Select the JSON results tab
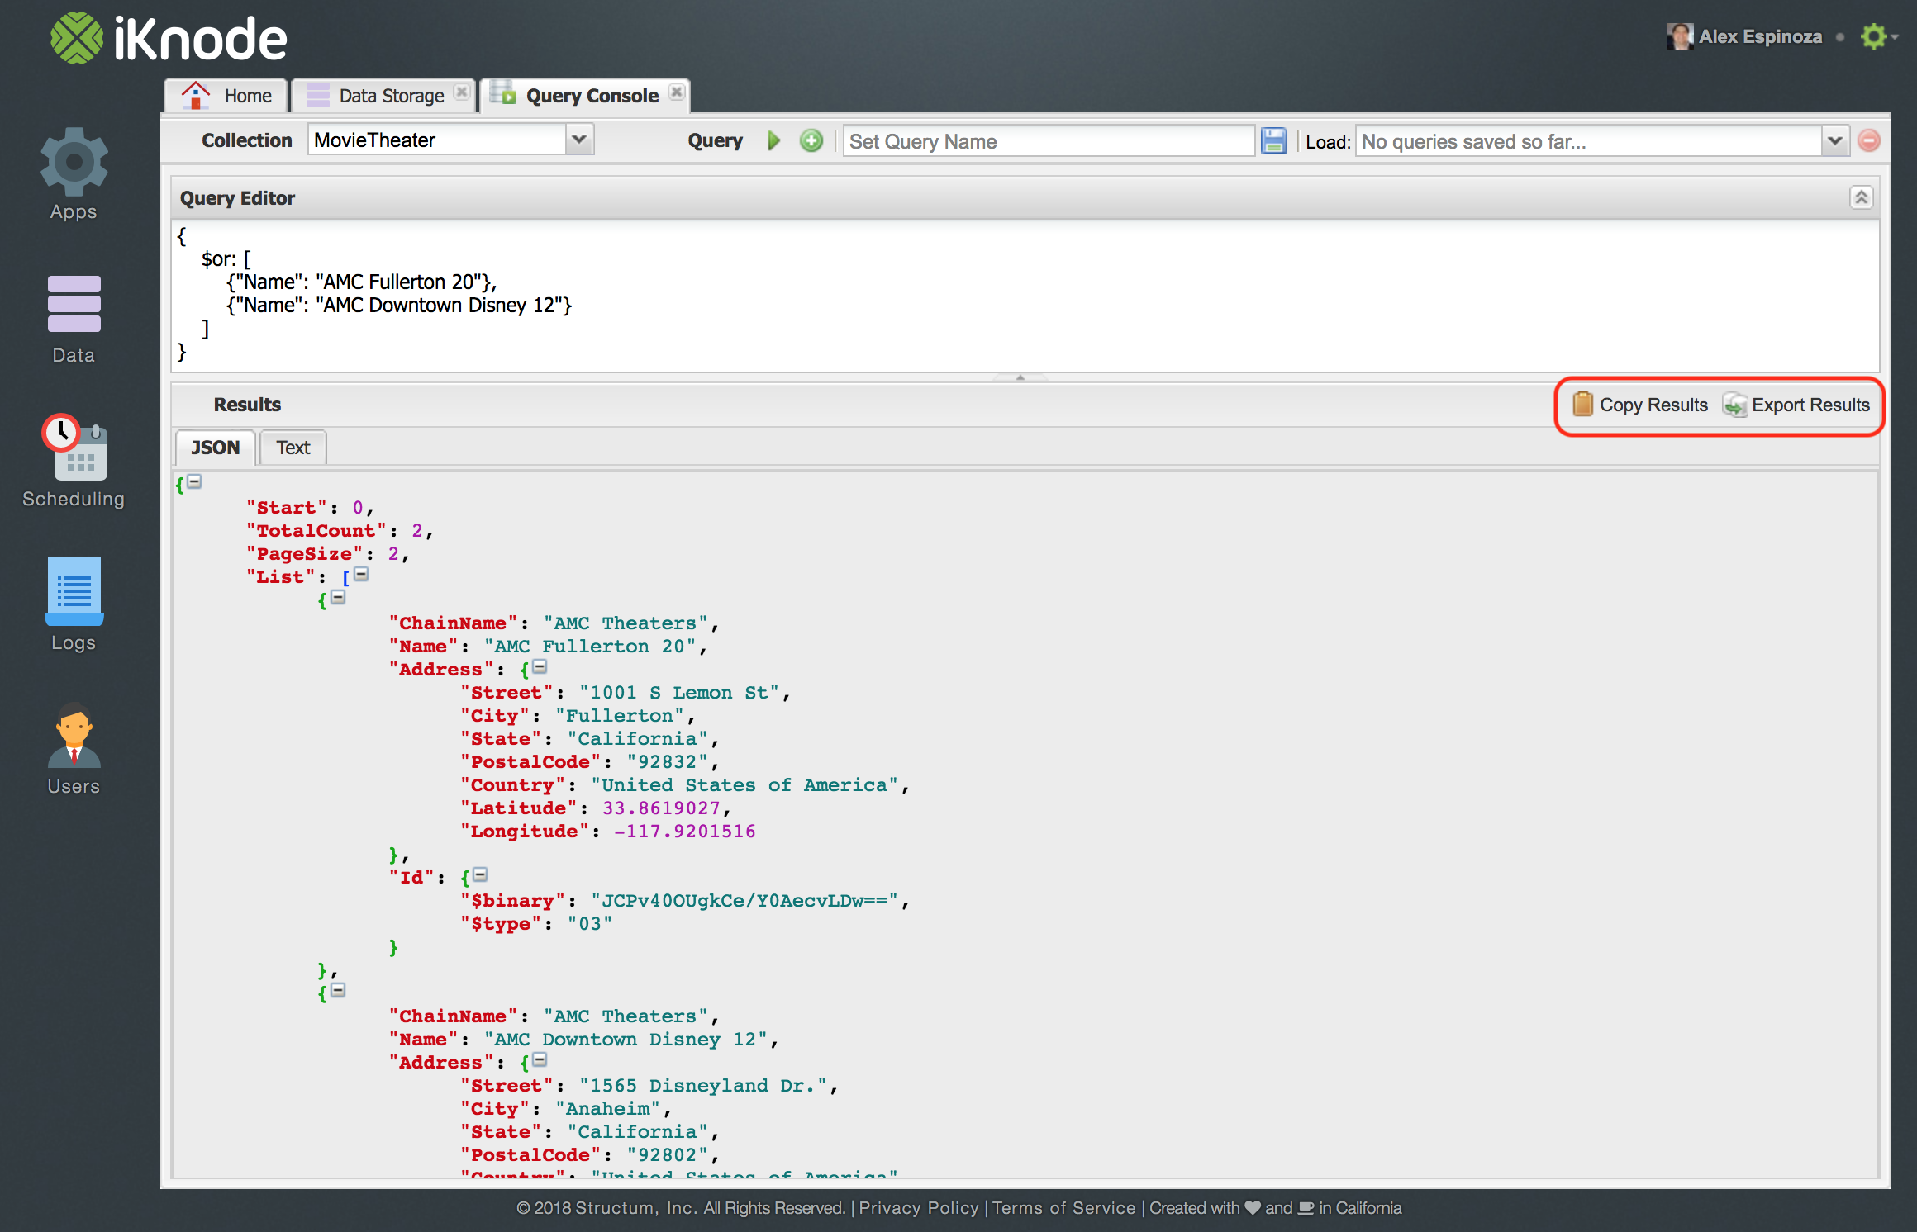Screen dimensions: 1917x1232 tap(215, 448)
